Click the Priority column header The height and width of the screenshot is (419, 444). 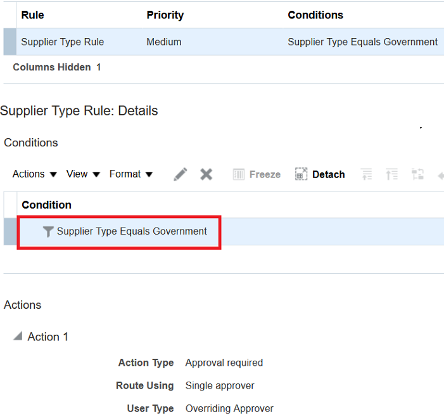click(x=165, y=15)
